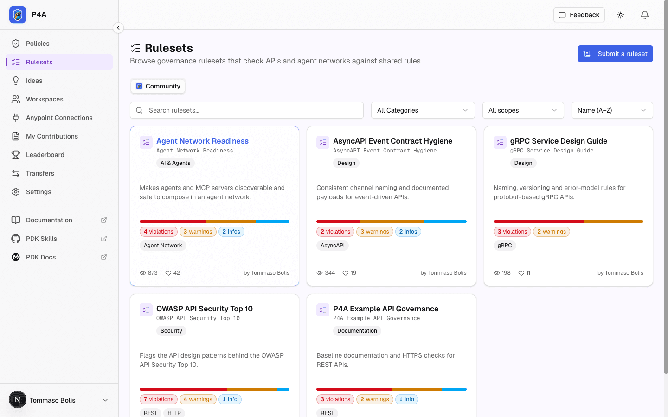This screenshot has width=668, height=417.
Task: Open the All scopes dropdown
Action: pos(523,110)
